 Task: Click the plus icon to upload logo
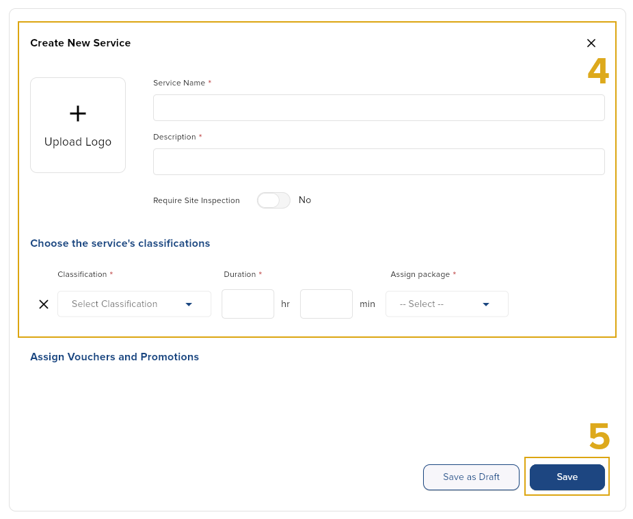pyautogui.click(x=78, y=113)
